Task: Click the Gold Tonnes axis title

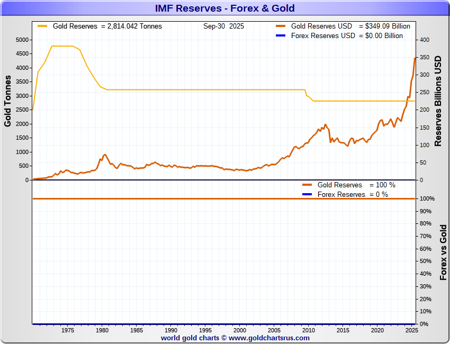Action: 7,101
